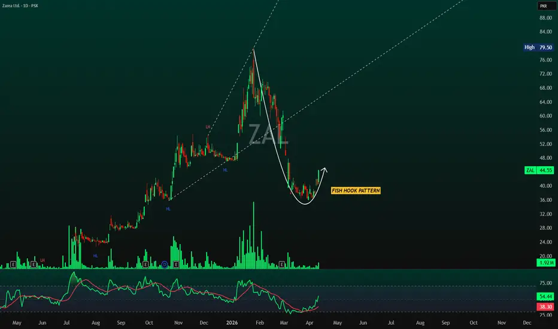
Task: Click the '48.00' price axis label
Action: point(545,157)
